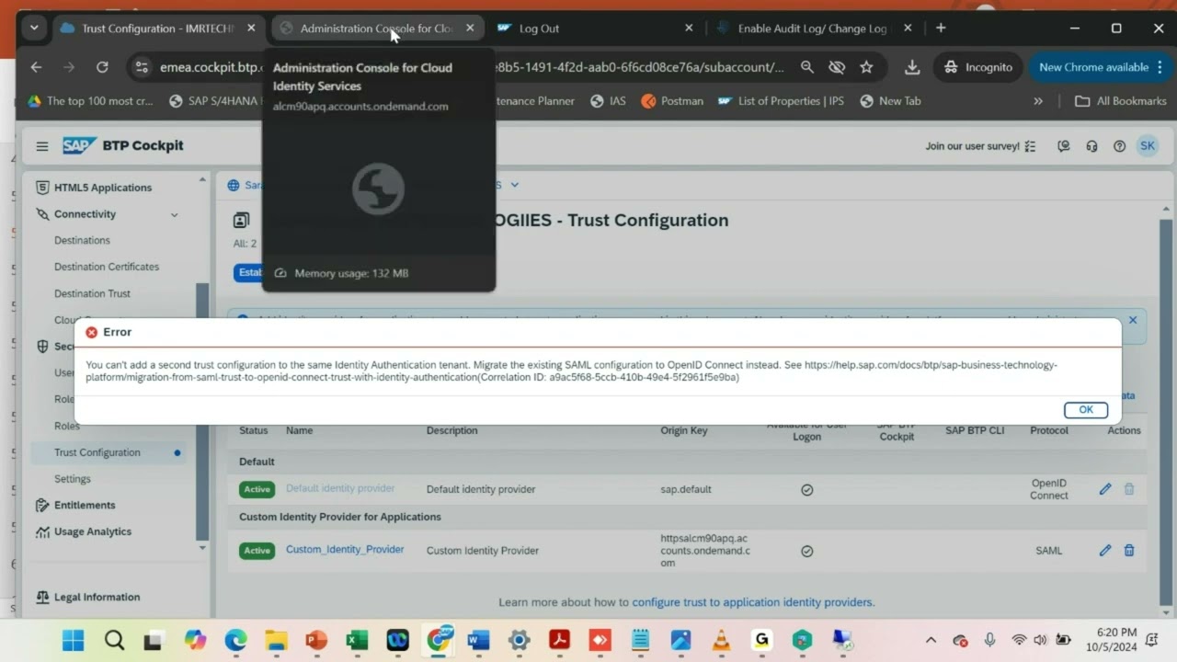Screen dimensions: 1177x662
Task: Open VLC media player from the taskbar
Action: pos(721,640)
